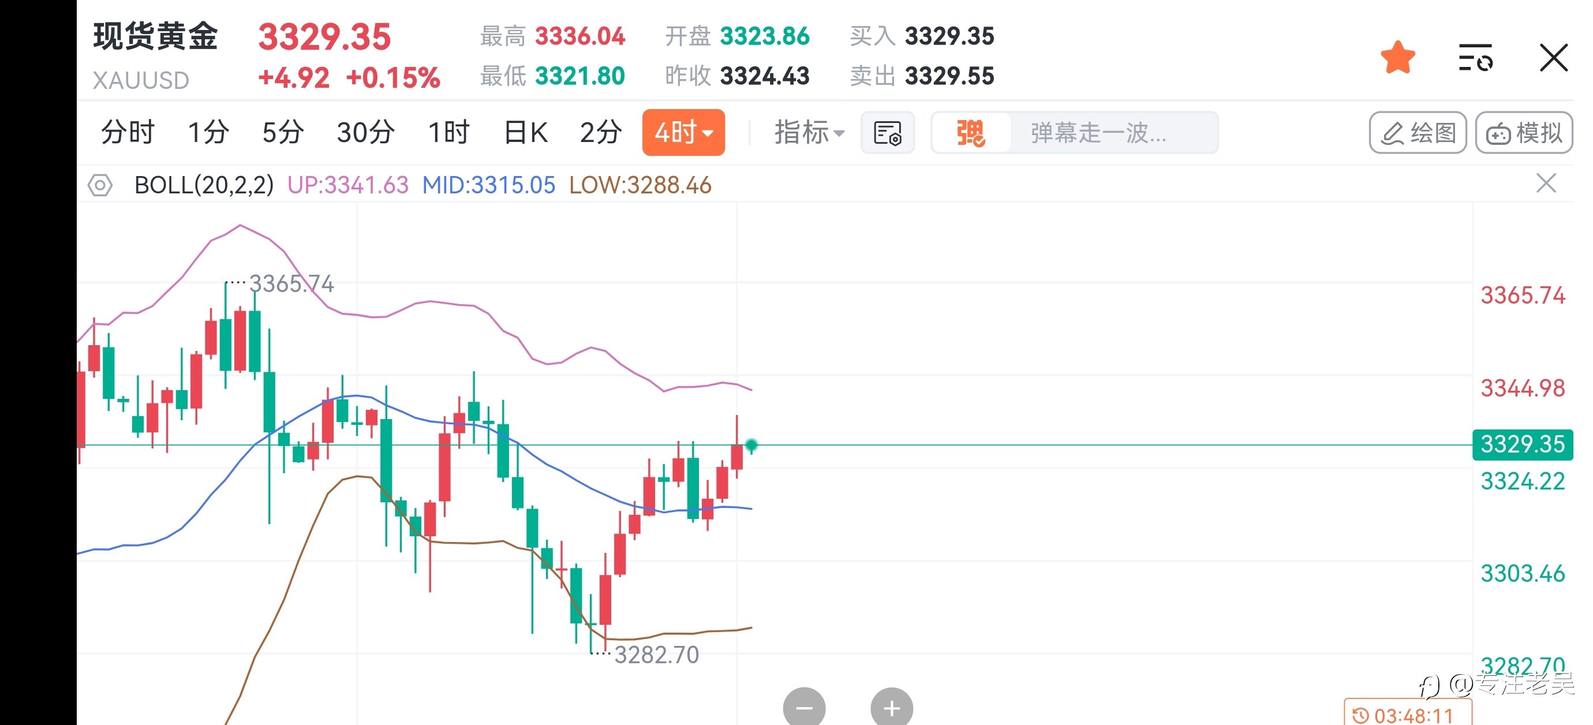Tap the 03:48:11 countdown timer

pos(1407,715)
